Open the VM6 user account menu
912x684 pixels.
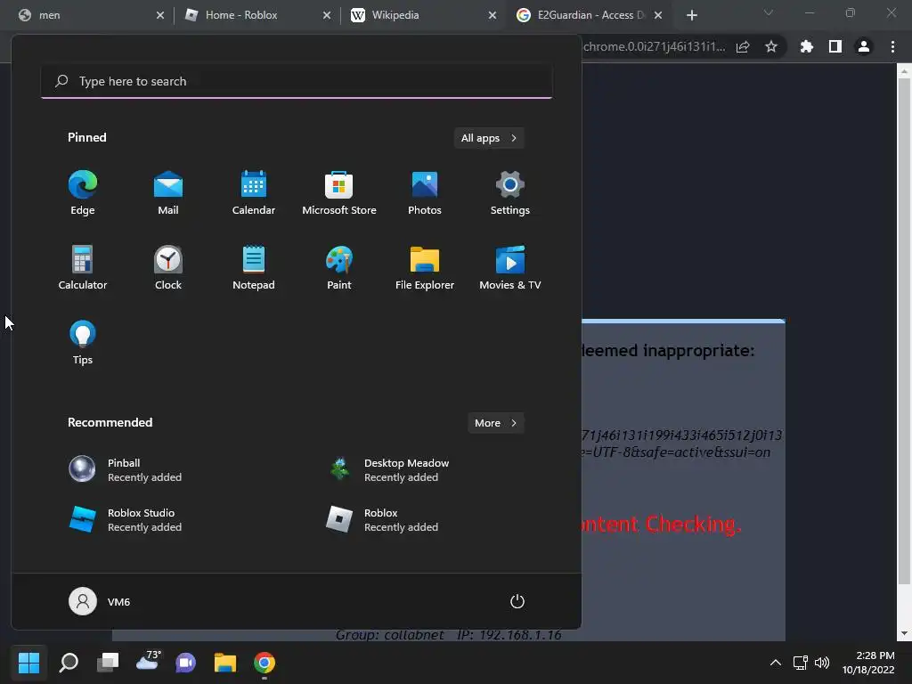coord(100,601)
